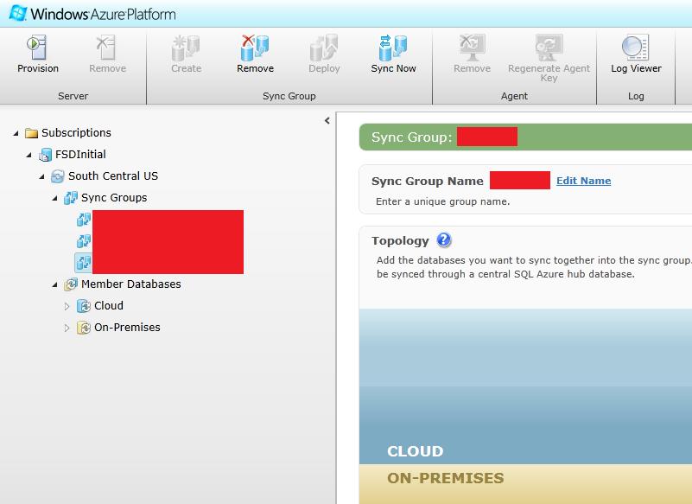Select the Subscriptions tree label
692x504 pixels.
coord(76,132)
